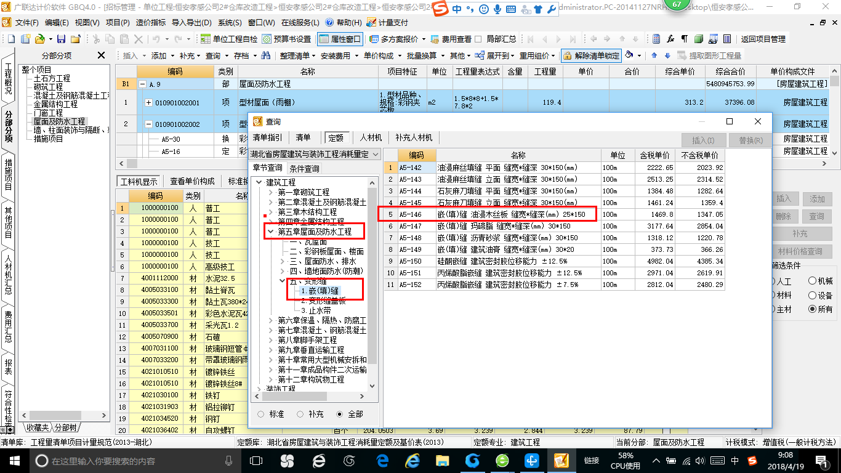Click 单位工程自检 self-check toolbar button
841x473 pixels.
pos(229,39)
